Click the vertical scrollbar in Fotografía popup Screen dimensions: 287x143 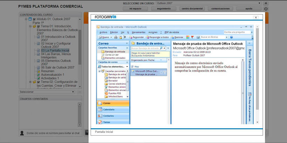[x=257, y=69]
